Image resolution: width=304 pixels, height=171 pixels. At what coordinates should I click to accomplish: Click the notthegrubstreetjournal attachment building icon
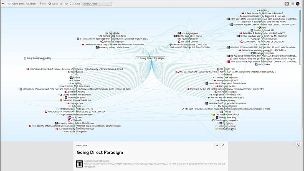click(x=79, y=164)
